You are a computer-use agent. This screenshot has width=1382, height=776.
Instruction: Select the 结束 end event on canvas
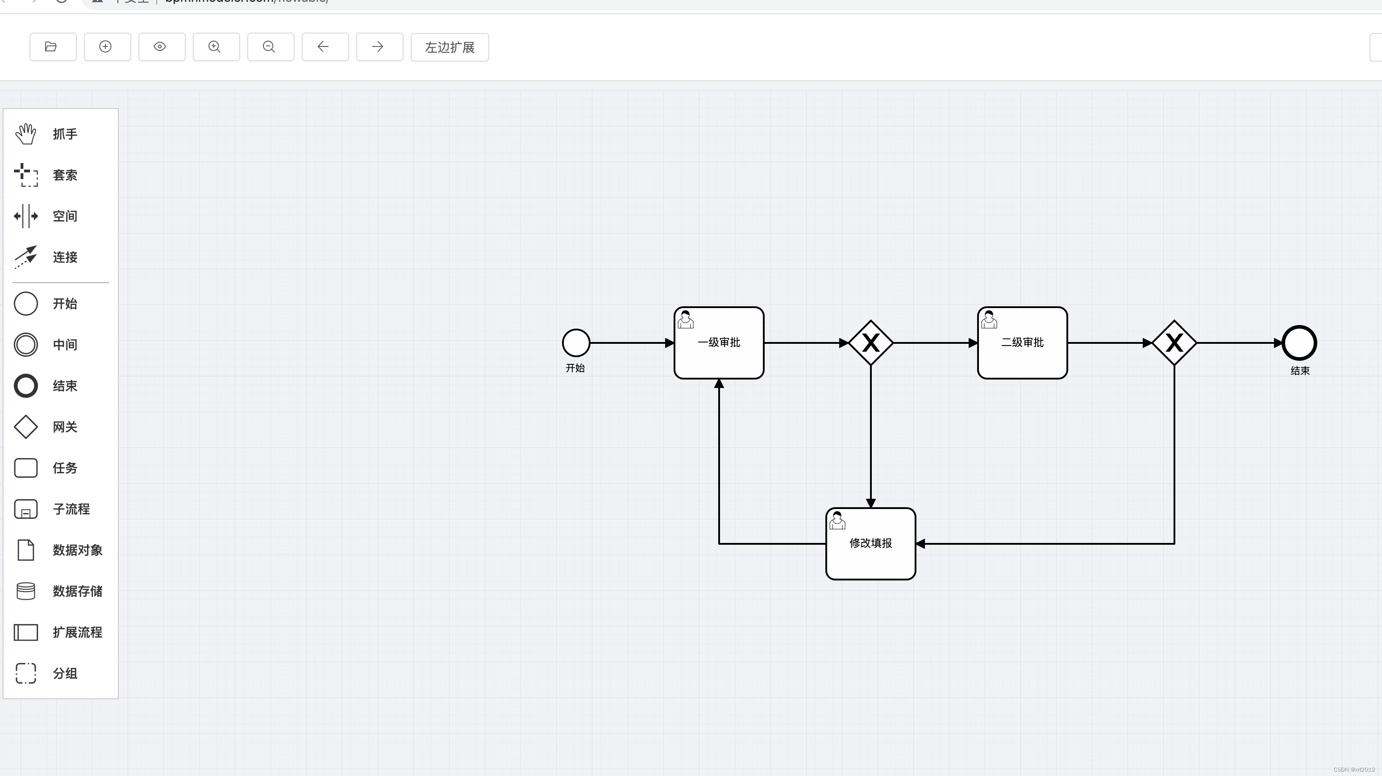(x=1299, y=343)
